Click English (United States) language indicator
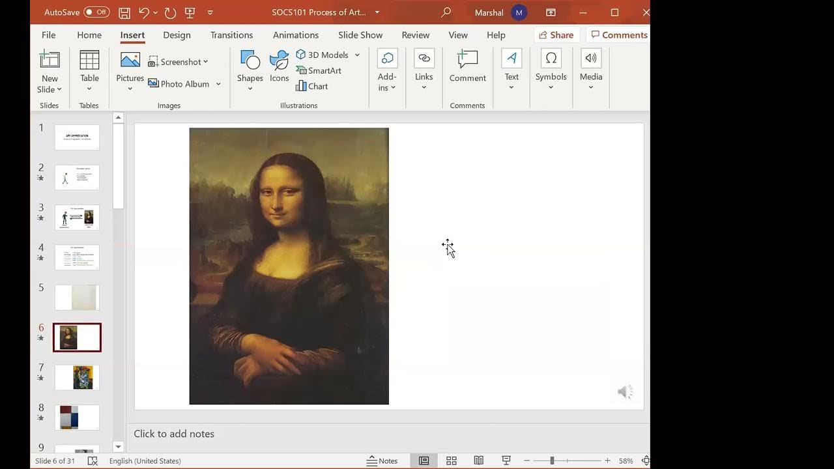Screen dimensions: 834x469 coord(145,461)
